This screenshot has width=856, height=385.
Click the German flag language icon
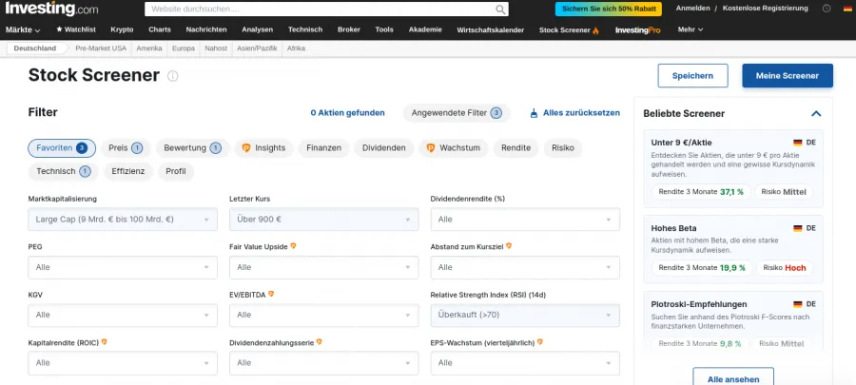point(849,9)
